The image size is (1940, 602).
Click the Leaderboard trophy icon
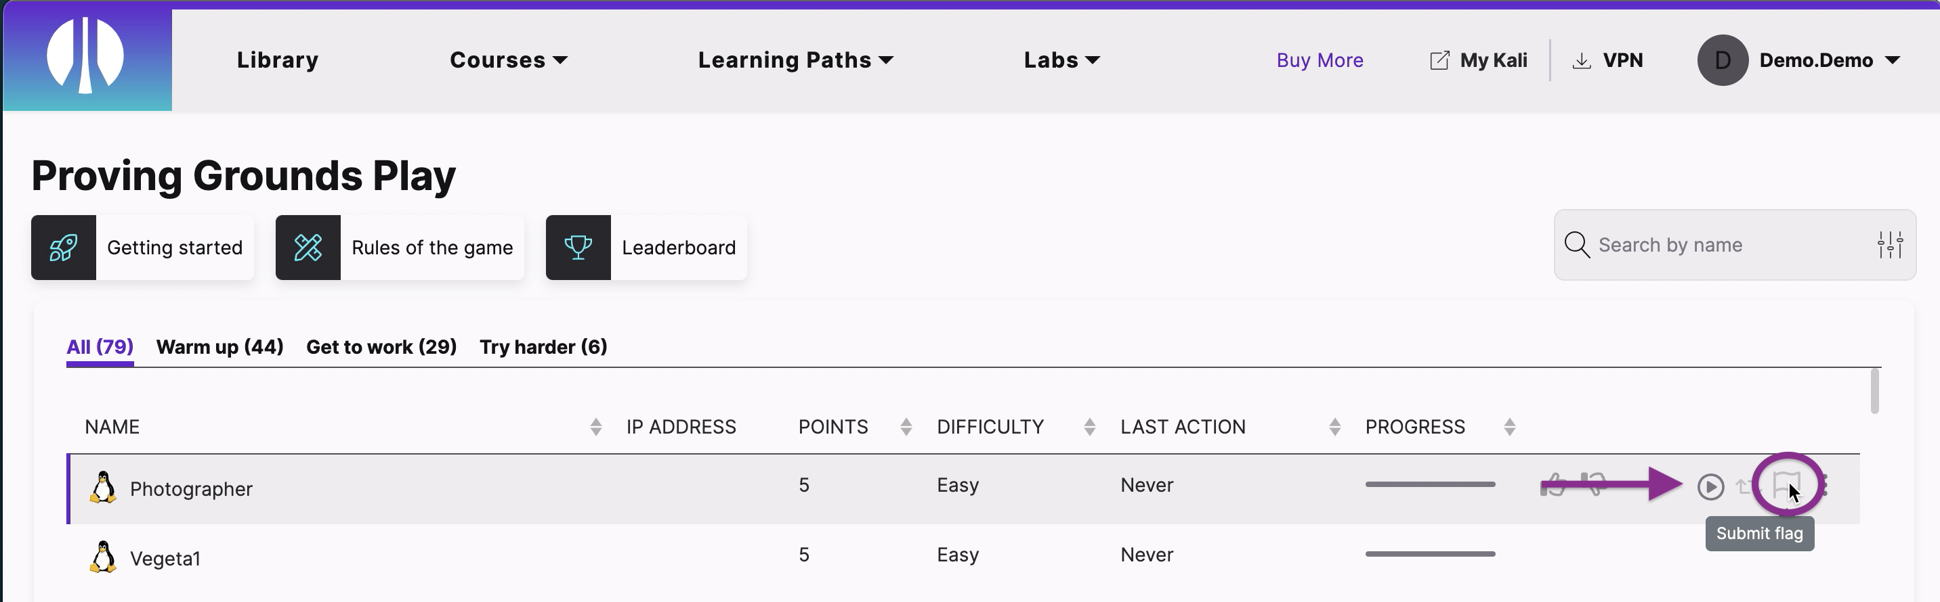pos(578,248)
